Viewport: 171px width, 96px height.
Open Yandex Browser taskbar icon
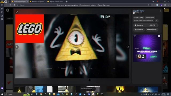pos(93,94)
